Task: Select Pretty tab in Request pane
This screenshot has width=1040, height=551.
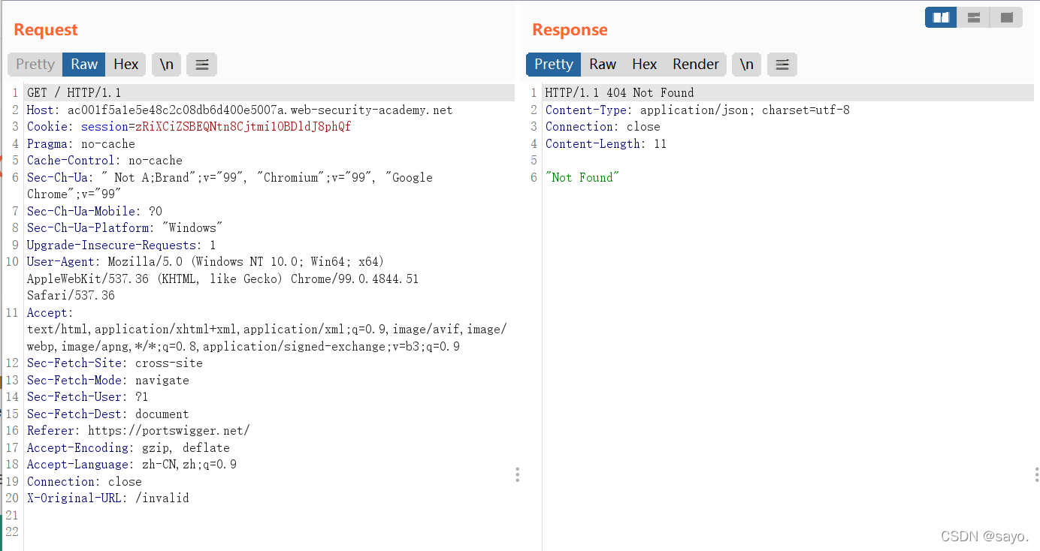Action: tap(35, 65)
